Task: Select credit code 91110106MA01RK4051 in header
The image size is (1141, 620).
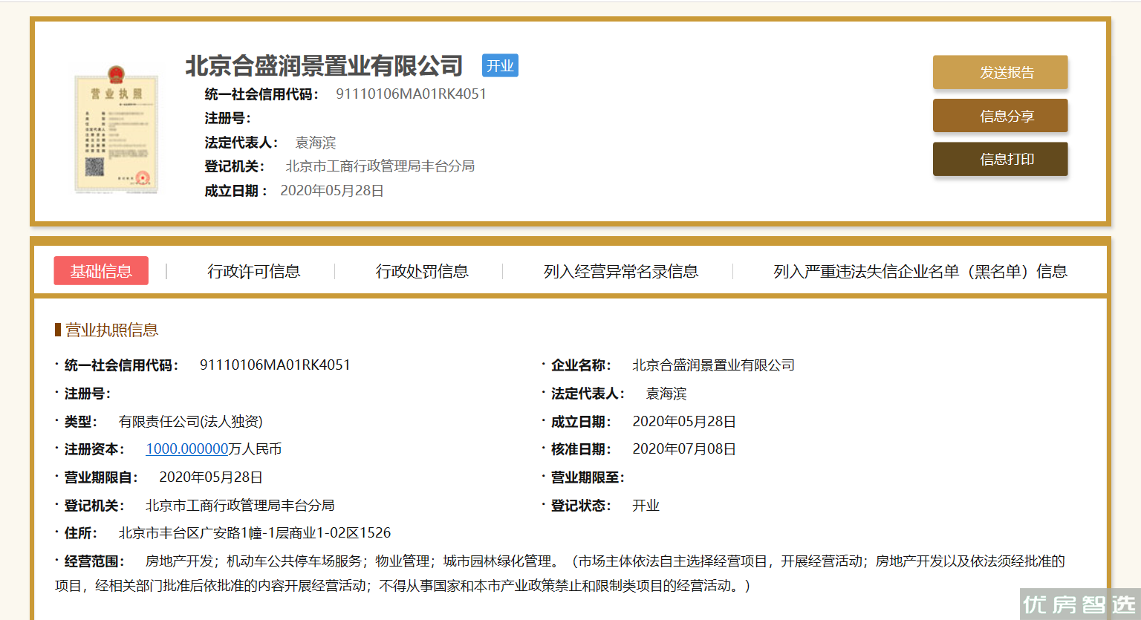Action: coord(411,94)
